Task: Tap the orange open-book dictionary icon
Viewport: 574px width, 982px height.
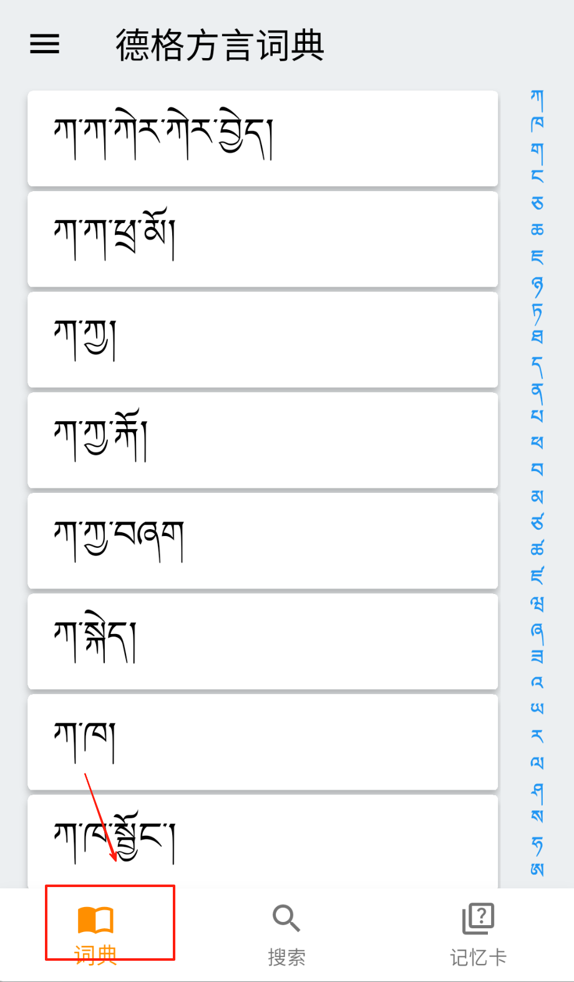Action: (x=95, y=920)
